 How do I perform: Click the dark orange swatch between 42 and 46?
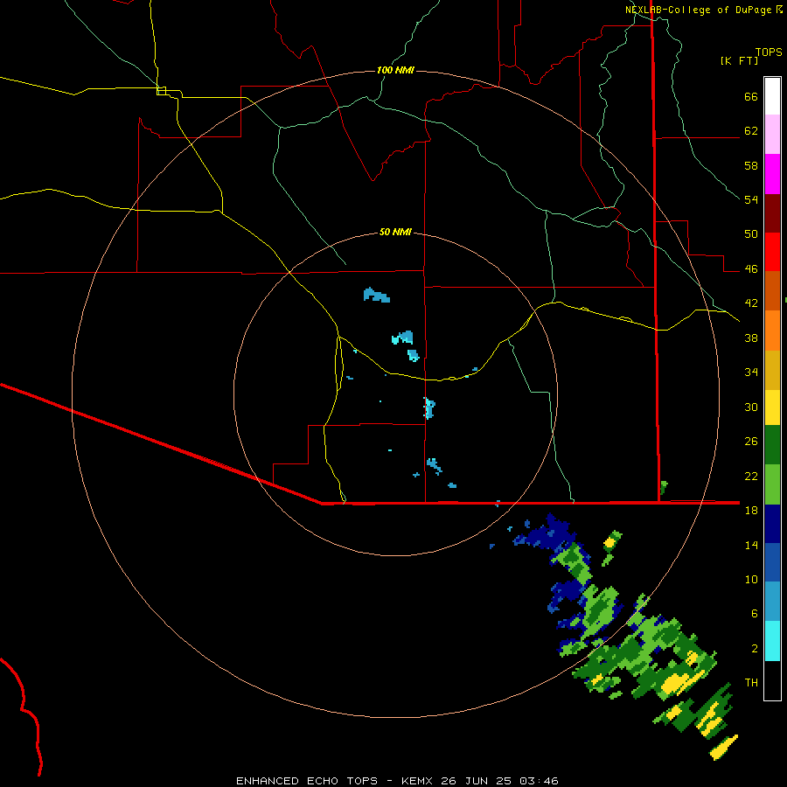[772, 291]
